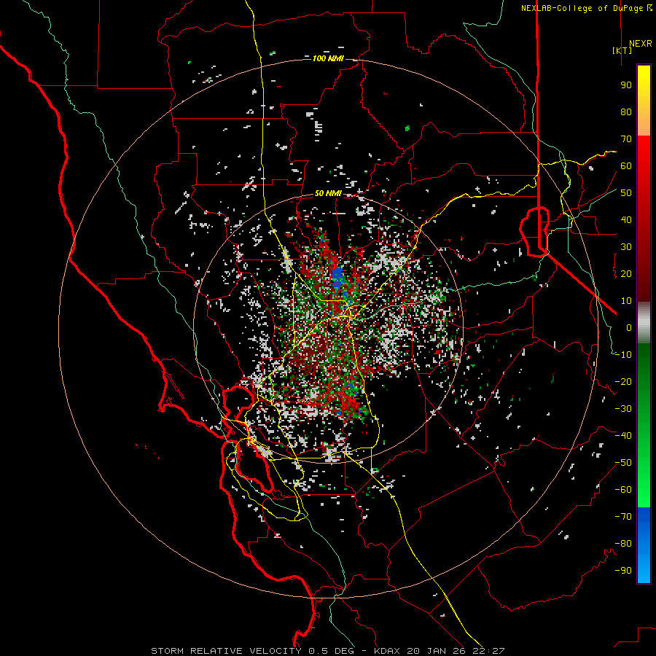
Task: Click the bright green segment of color bar
Action: coord(644,481)
